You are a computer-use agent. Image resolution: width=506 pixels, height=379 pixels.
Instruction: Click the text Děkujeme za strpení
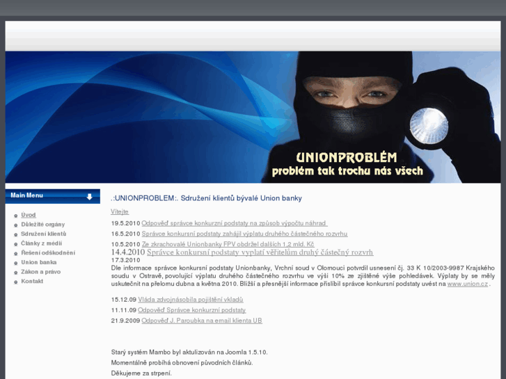(x=141, y=373)
